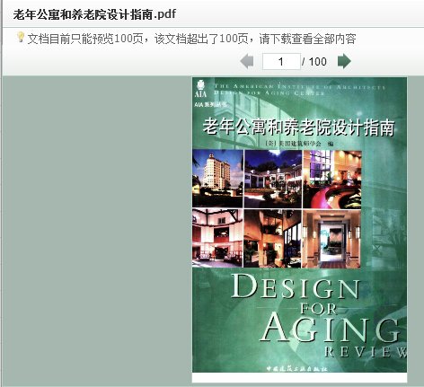Click the file title 老年公寓和养老院设计指南.pdf

(x=94, y=14)
